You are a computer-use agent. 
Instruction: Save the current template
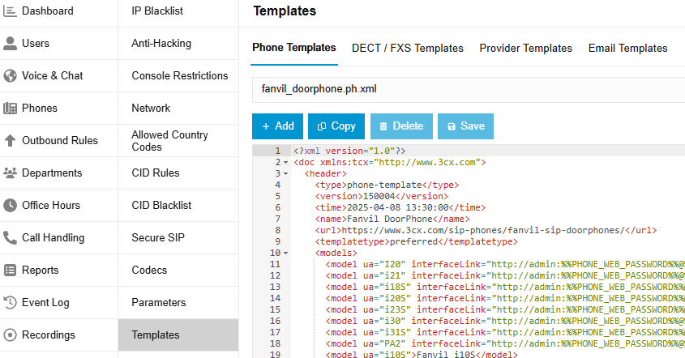coord(465,126)
